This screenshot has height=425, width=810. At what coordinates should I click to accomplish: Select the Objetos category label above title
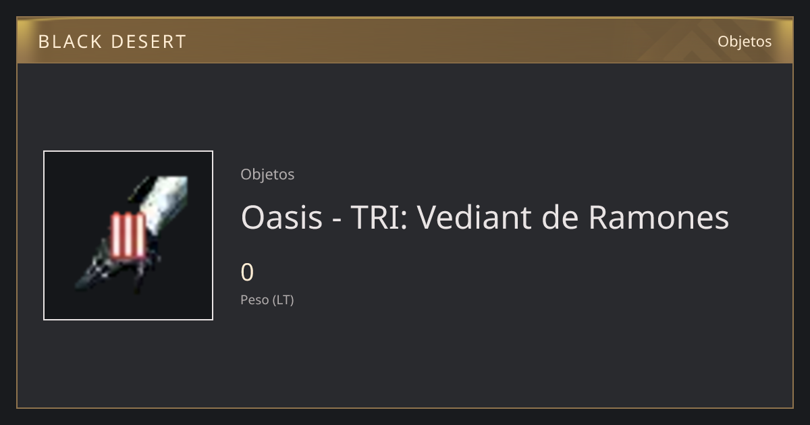[267, 174]
